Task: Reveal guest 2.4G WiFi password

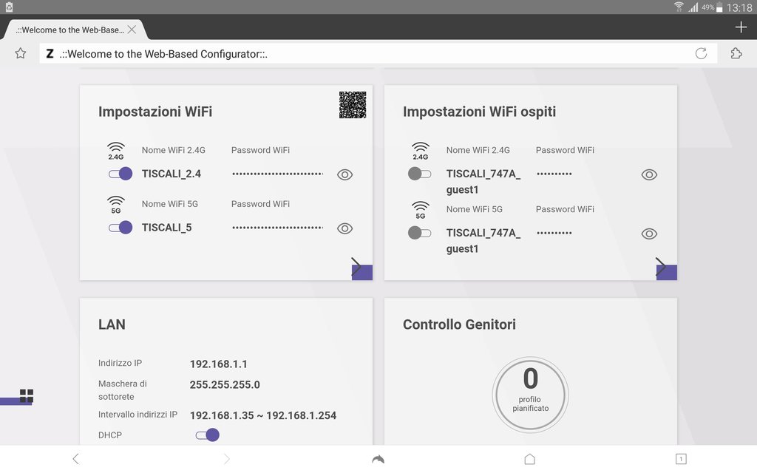Action: pos(649,174)
